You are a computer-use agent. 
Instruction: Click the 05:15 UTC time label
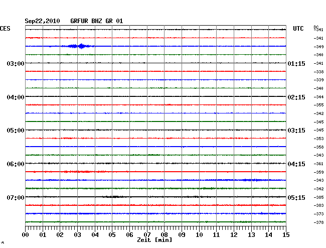(x=296, y=197)
